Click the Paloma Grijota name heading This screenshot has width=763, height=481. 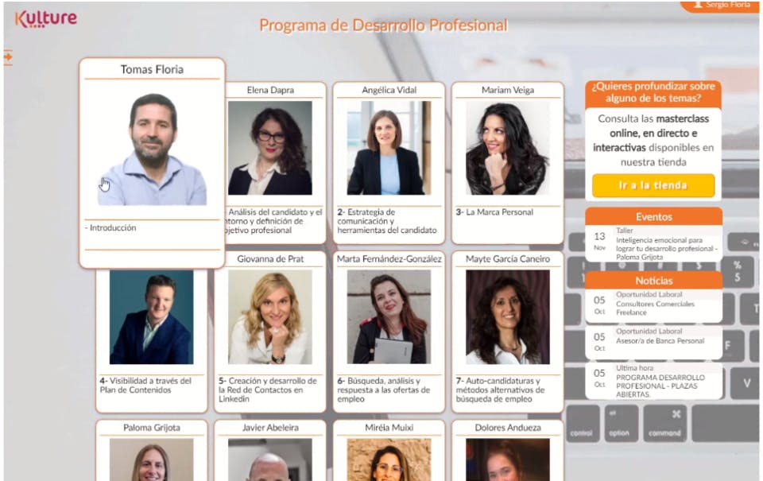click(151, 428)
